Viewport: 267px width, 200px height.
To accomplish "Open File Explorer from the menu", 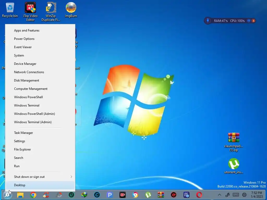I will [40, 149].
